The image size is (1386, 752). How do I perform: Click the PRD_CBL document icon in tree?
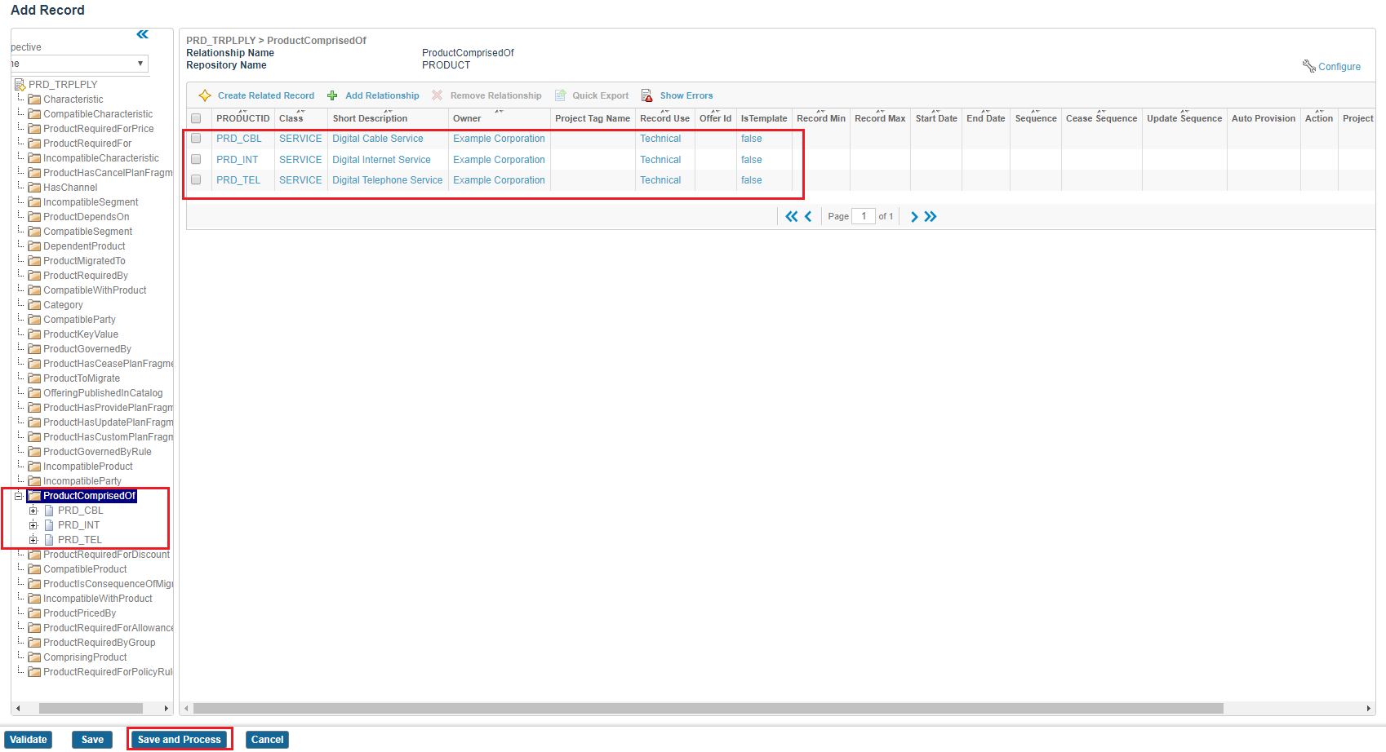coord(49,511)
